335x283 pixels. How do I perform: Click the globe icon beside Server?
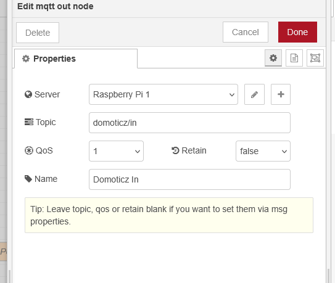(28, 94)
